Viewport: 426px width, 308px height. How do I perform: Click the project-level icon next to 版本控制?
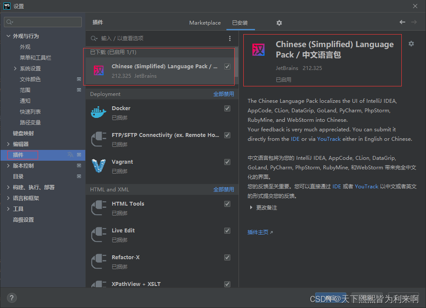79,165
